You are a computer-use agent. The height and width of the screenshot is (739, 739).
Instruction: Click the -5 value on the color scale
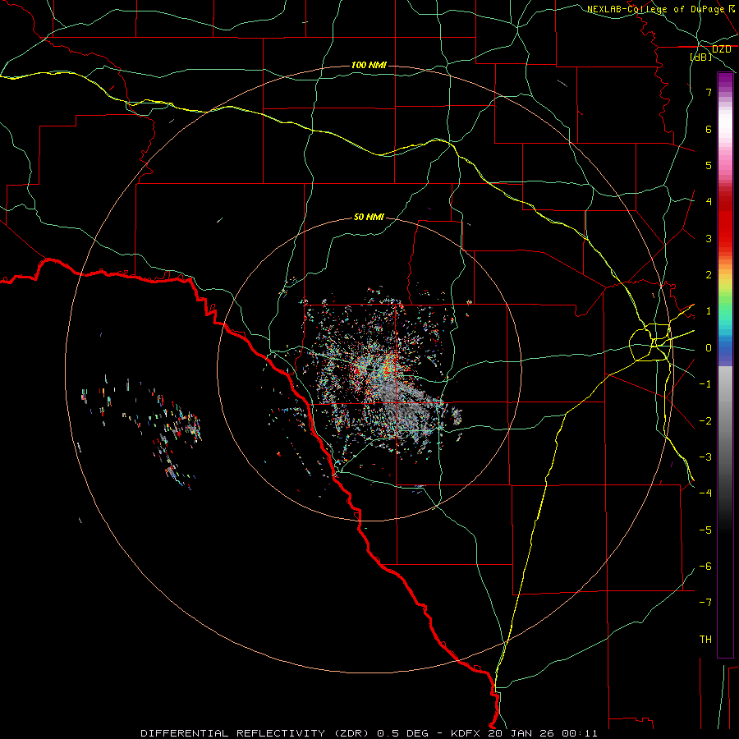pyautogui.click(x=705, y=530)
